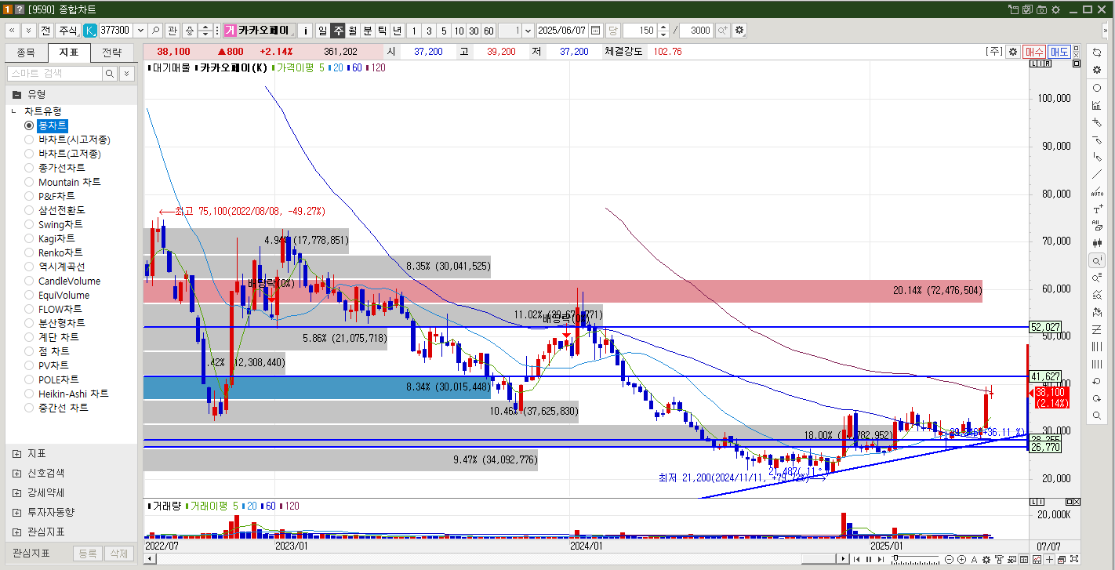Screen dimensions: 1115x570
Task: Open the minute interval dropdown arrow
Action: pos(527,30)
